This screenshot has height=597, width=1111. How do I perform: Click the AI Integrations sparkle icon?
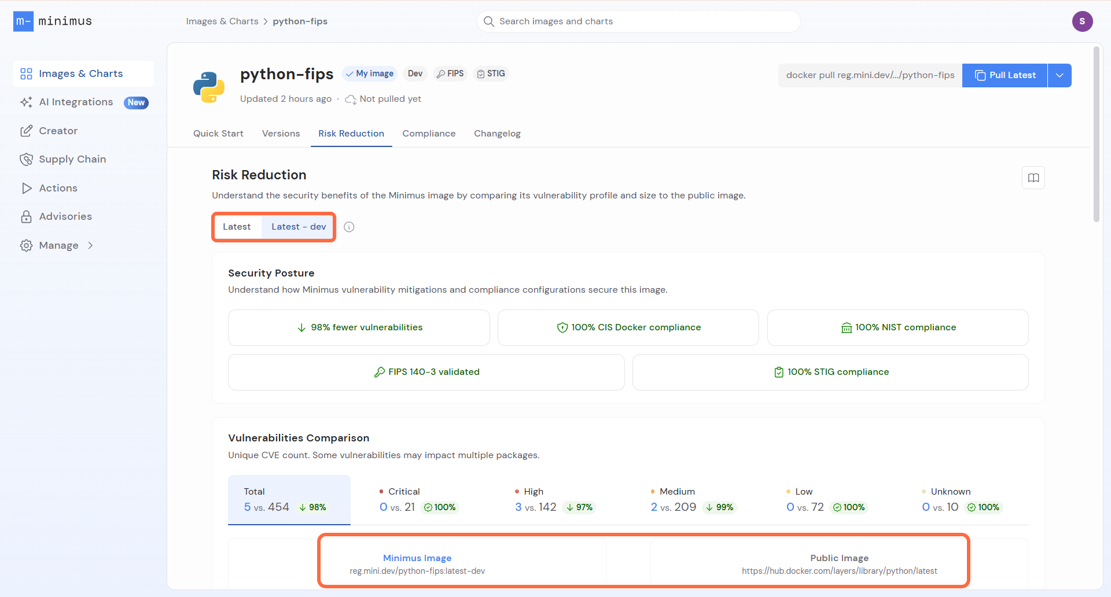coord(26,102)
